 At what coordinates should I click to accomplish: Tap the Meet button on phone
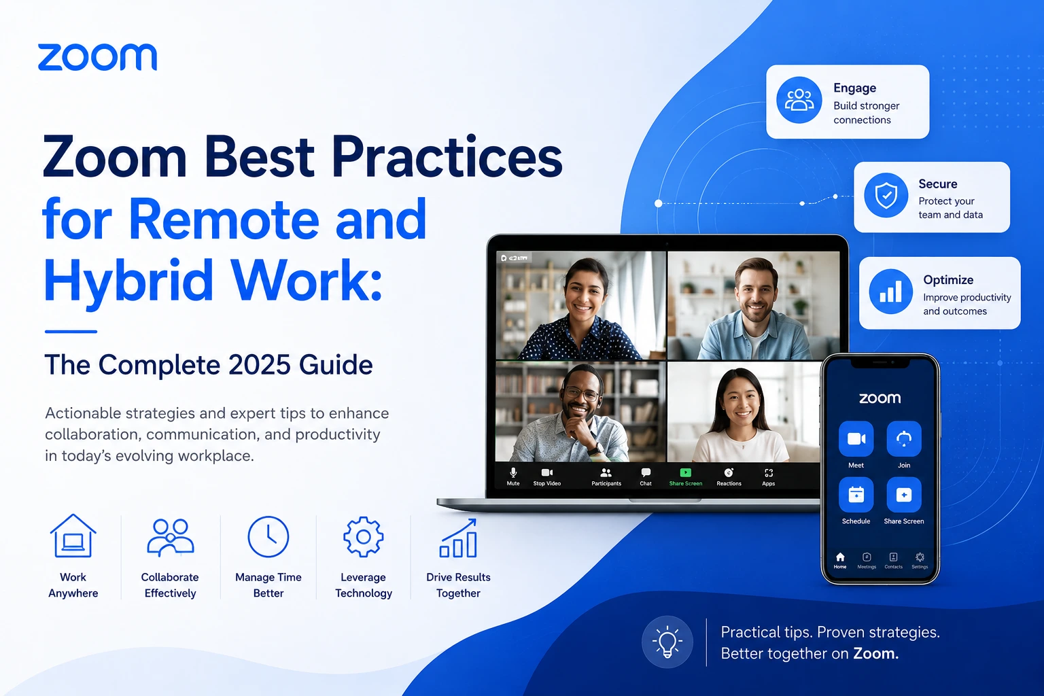(x=856, y=439)
